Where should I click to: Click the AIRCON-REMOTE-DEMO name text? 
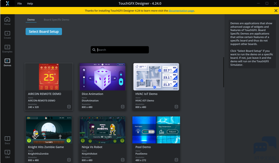point(42,101)
